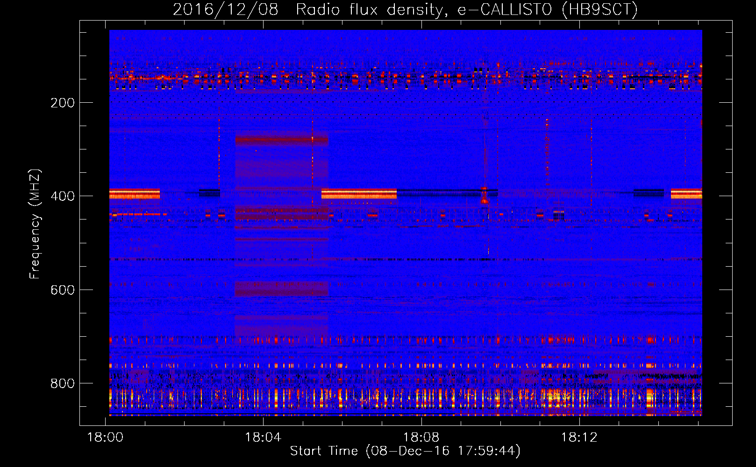Viewport: 756px width, 467px height.
Task: Select the 400 frequency tick label
Action: [63, 196]
